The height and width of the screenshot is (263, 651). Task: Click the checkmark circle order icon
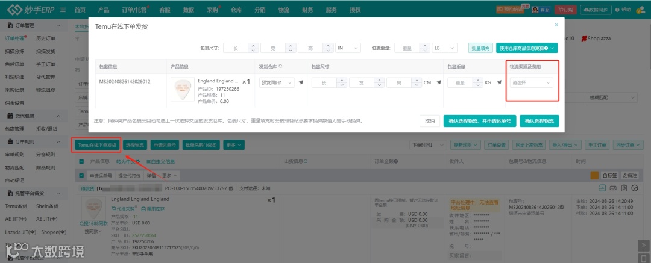point(634,188)
